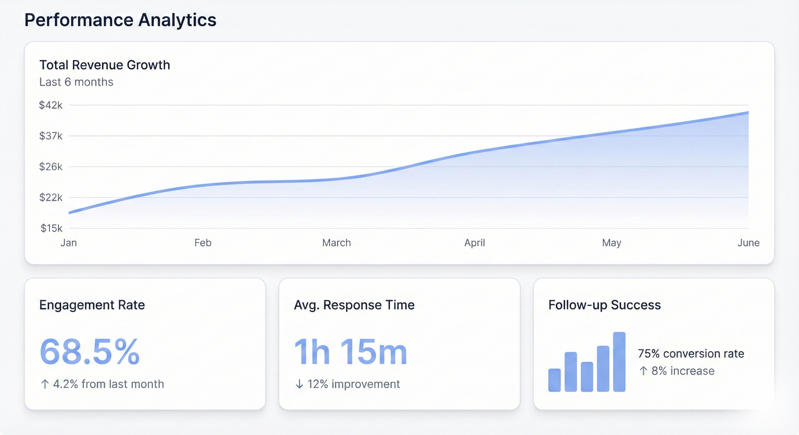The image size is (799, 435).
Task: Click the third bar in Follow-up Success chart
Action: (587, 377)
